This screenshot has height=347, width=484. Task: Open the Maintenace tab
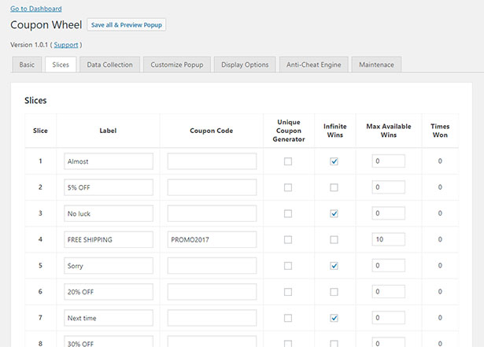click(x=376, y=65)
